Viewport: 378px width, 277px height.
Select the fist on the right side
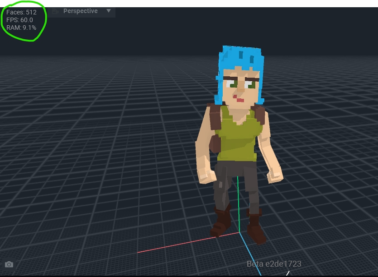tap(275, 173)
